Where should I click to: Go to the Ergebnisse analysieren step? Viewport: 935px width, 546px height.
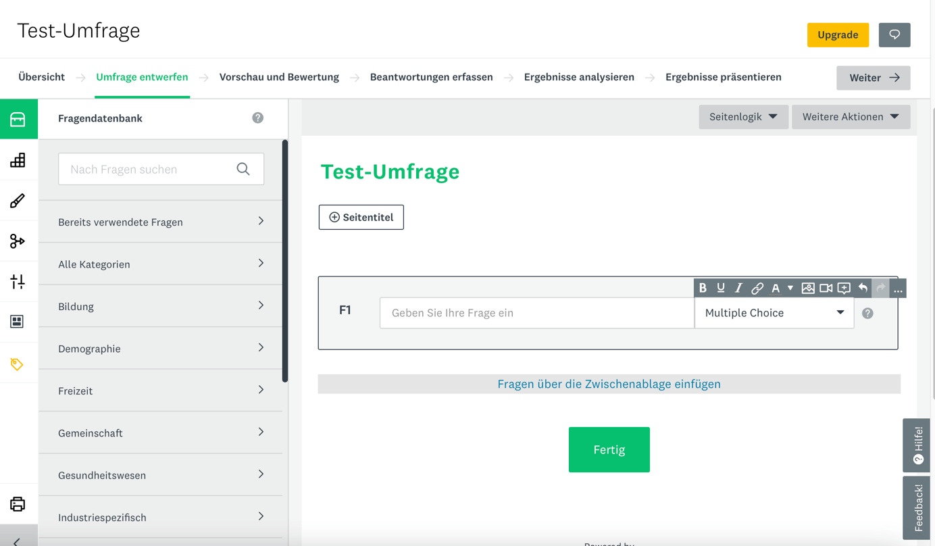(579, 77)
